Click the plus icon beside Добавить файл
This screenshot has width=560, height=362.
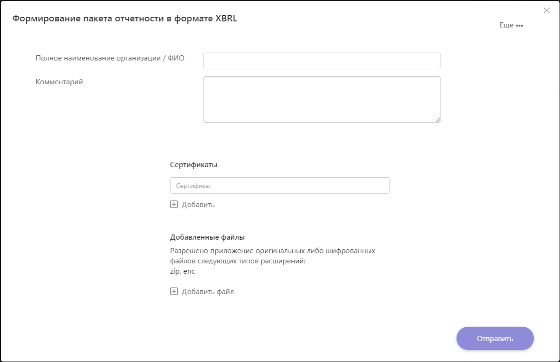pyautogui.click(x=174, y=292)
